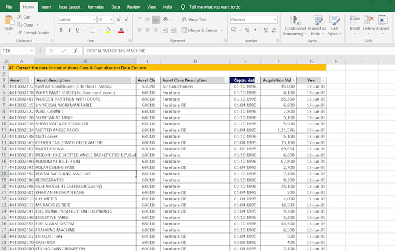Screen dimensions: 395x251
Task: Align text left
Action: pos(139,30)
